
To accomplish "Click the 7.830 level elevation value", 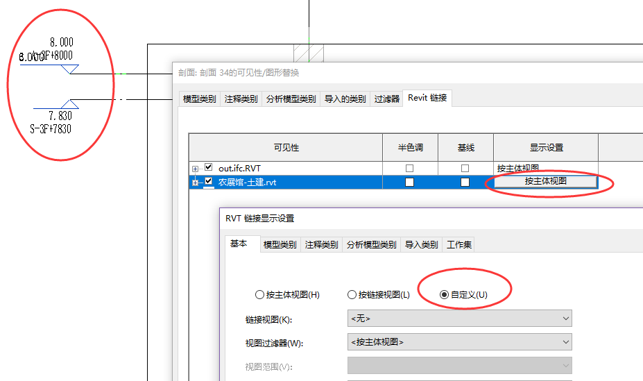I will pyautogui.click(x=60, y=116).
